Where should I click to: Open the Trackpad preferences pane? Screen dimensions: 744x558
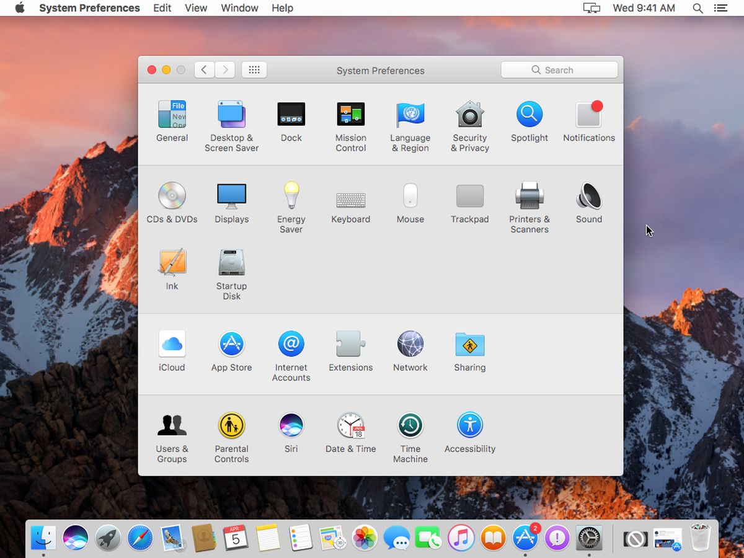coord(469,203)
